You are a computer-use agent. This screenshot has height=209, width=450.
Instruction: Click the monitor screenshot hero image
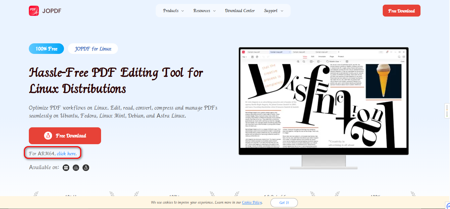click(x=323, y=108)
